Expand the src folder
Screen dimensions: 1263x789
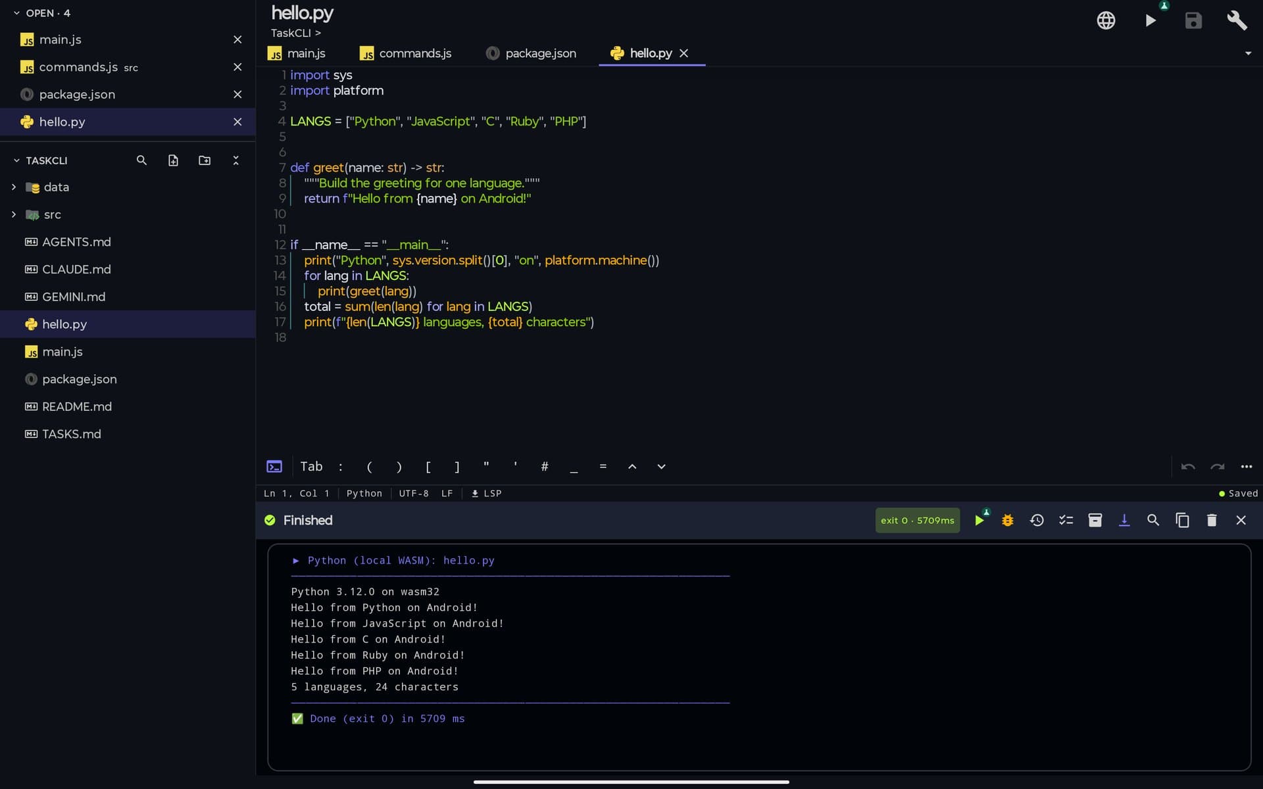coord(14,214)
